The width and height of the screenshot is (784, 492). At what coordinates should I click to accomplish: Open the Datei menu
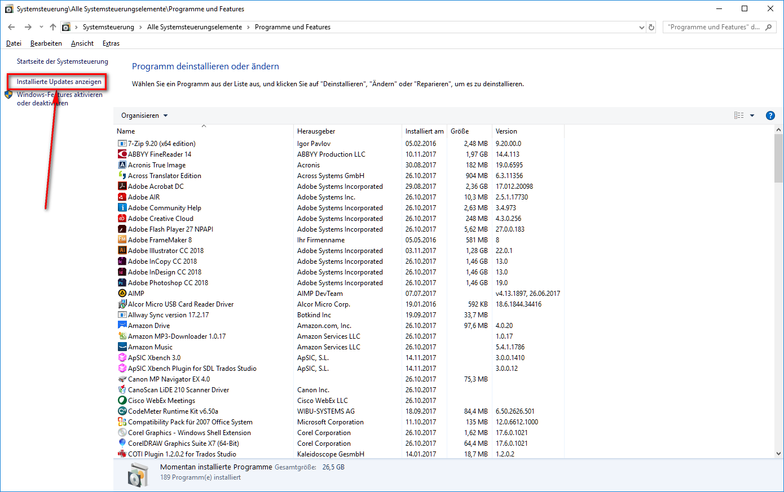click(14, 43)
